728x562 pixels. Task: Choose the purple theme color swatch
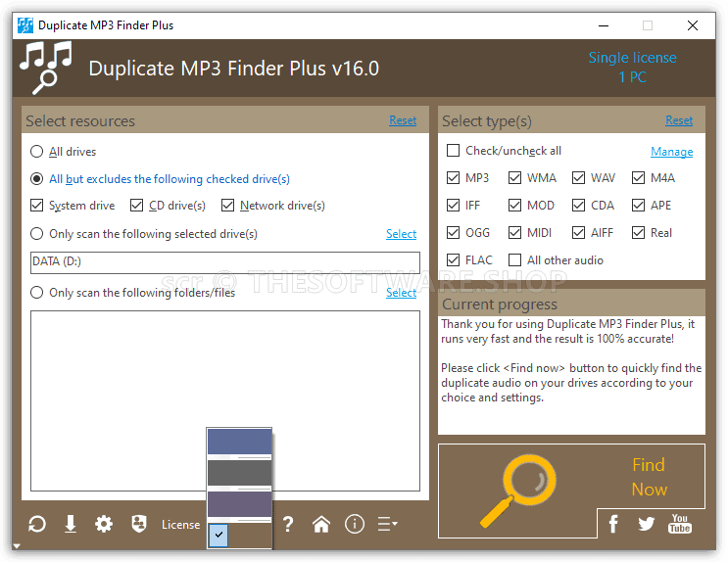239,504
